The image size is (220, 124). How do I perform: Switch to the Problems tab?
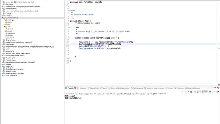pyautogui.click(x=82, y=88)
